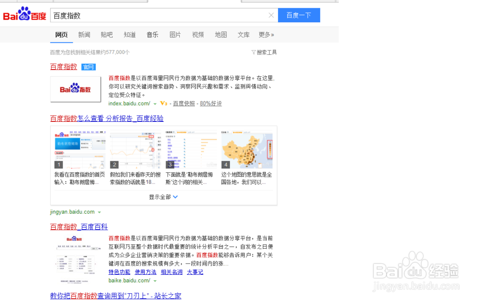The width and height of the screenshot is (486, 303).
Task: Open the 图片 tab
Action: click(x=175, y=34)
